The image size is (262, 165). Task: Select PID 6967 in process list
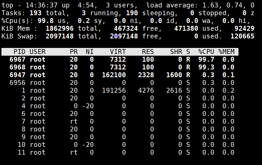point(18,59)
